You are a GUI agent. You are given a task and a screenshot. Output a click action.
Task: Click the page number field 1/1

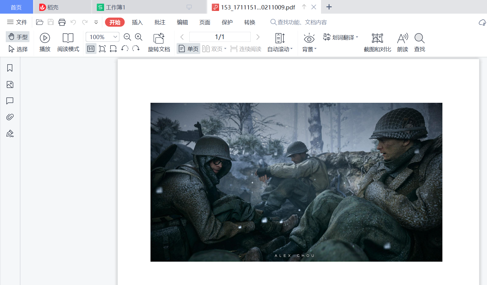220,37
